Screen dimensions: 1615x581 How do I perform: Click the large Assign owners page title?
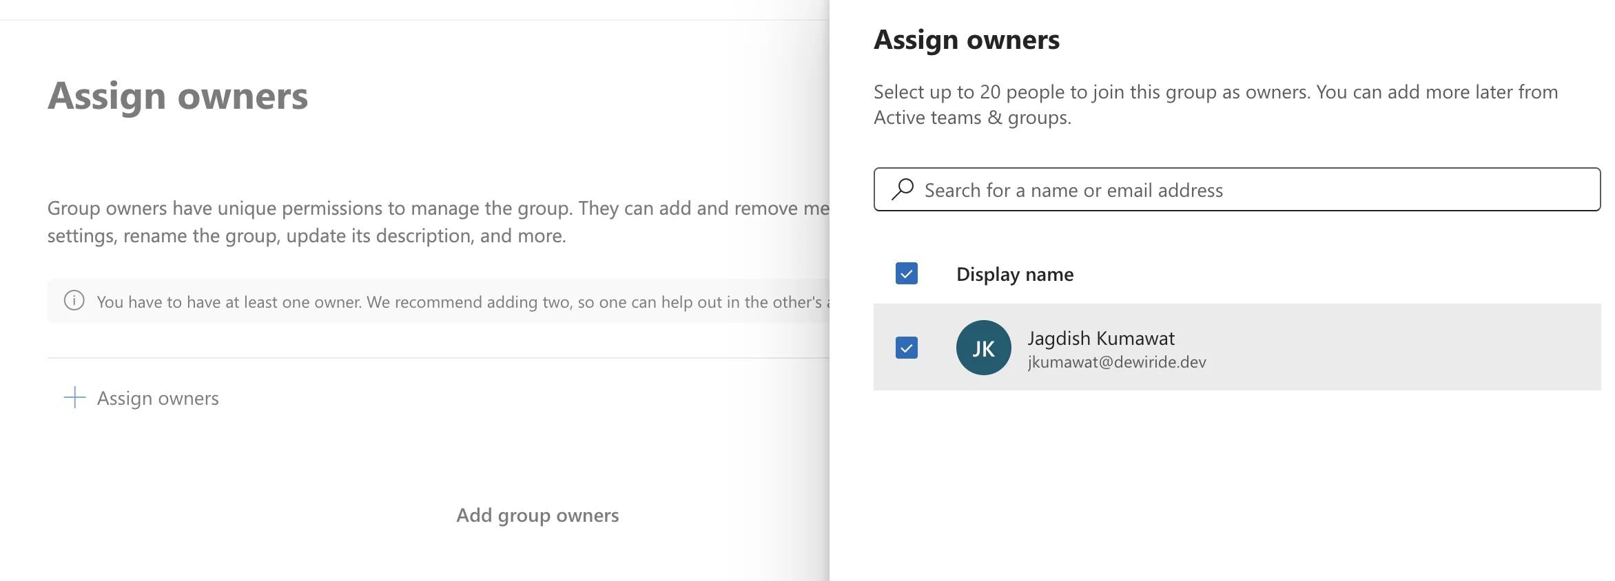[x=178, y=96]
